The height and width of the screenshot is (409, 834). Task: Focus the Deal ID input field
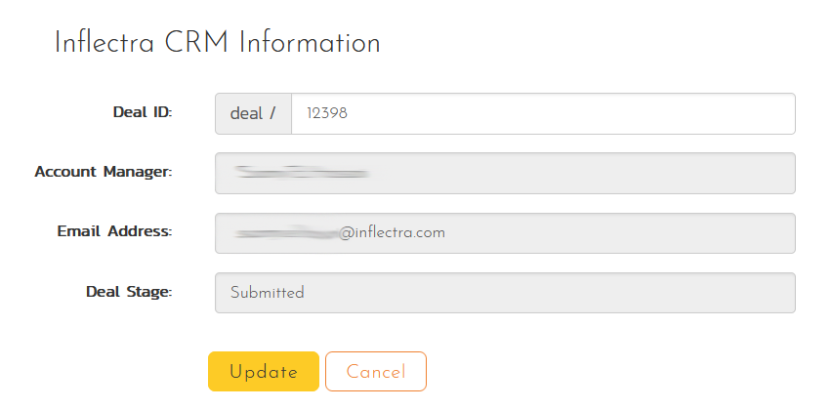point(542,113)
